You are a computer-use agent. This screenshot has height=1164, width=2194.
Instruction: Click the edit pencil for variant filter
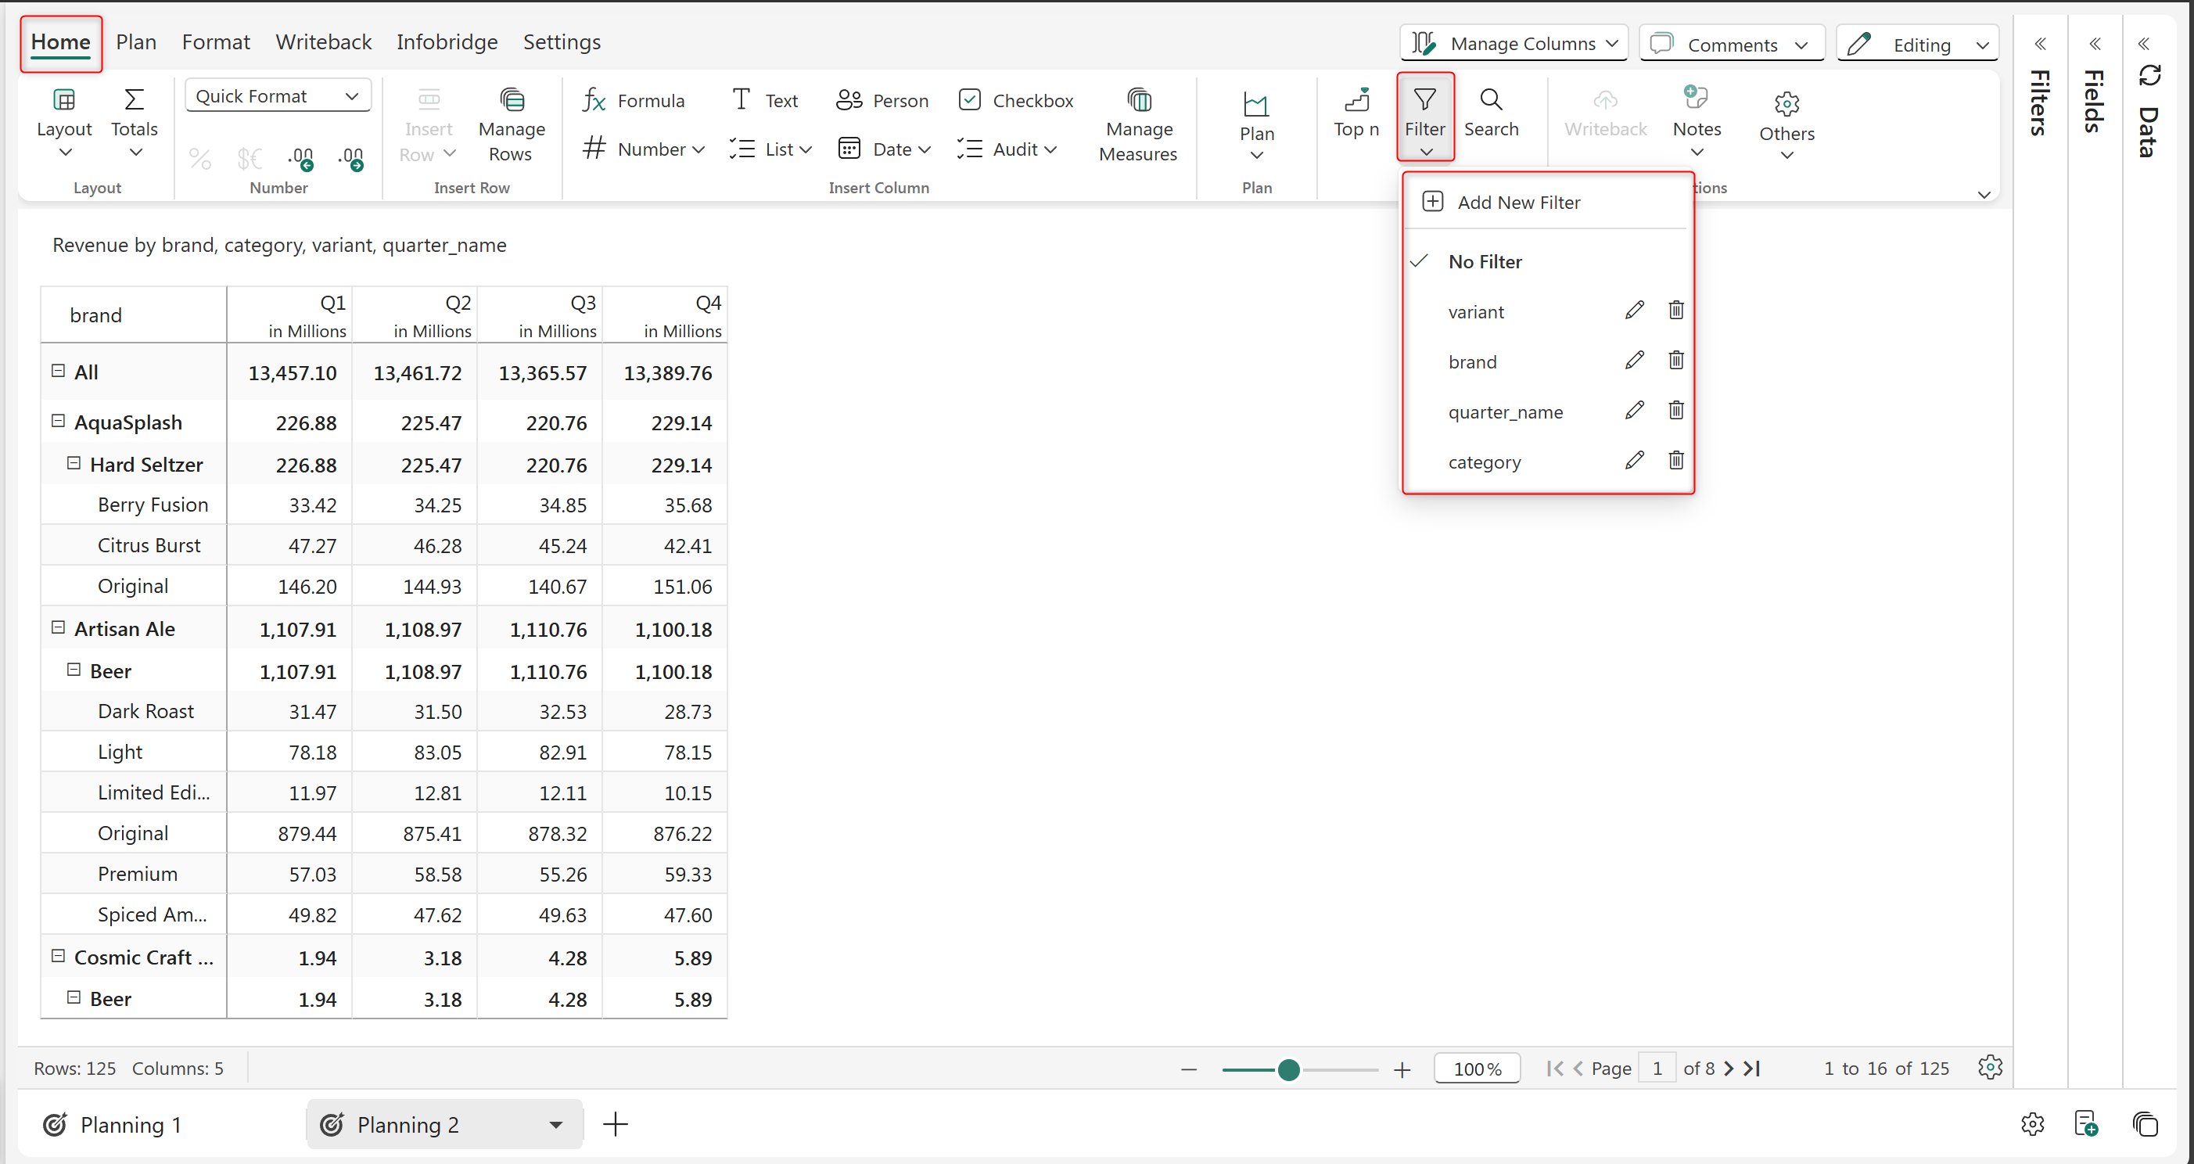(x=1634, y=311)
